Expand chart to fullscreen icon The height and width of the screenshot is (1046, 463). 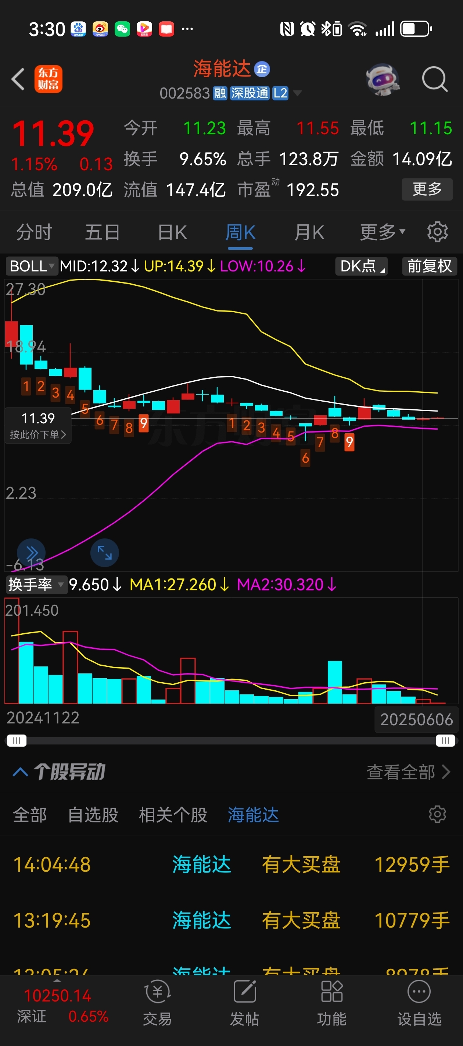point(105,553)
